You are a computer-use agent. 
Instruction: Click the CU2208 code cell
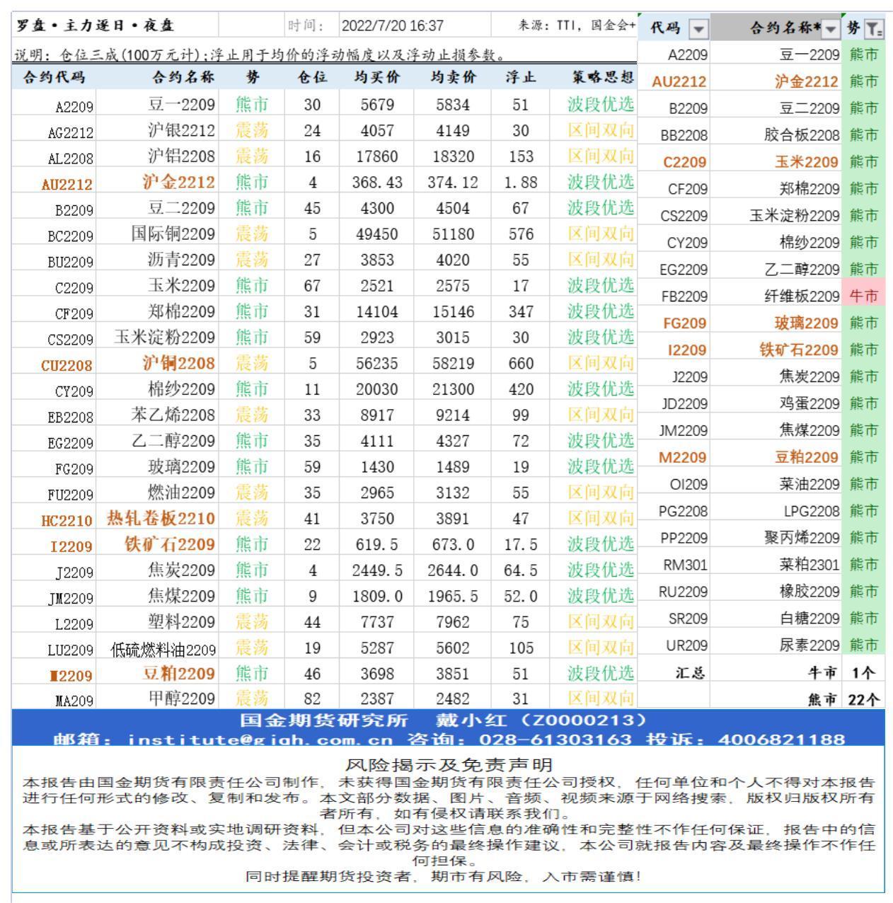tap(54, 364)
